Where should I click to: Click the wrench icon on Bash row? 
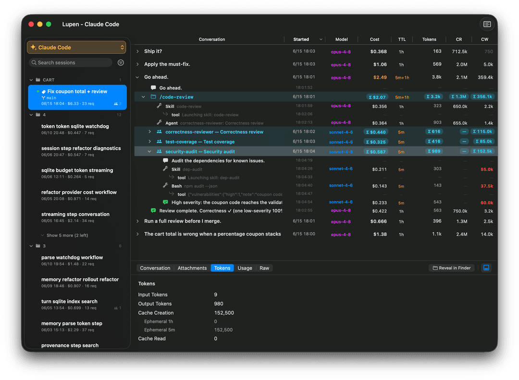tap(165, 185)
